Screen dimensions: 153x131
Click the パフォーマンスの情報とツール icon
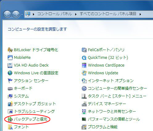click(x=84, y=119)
